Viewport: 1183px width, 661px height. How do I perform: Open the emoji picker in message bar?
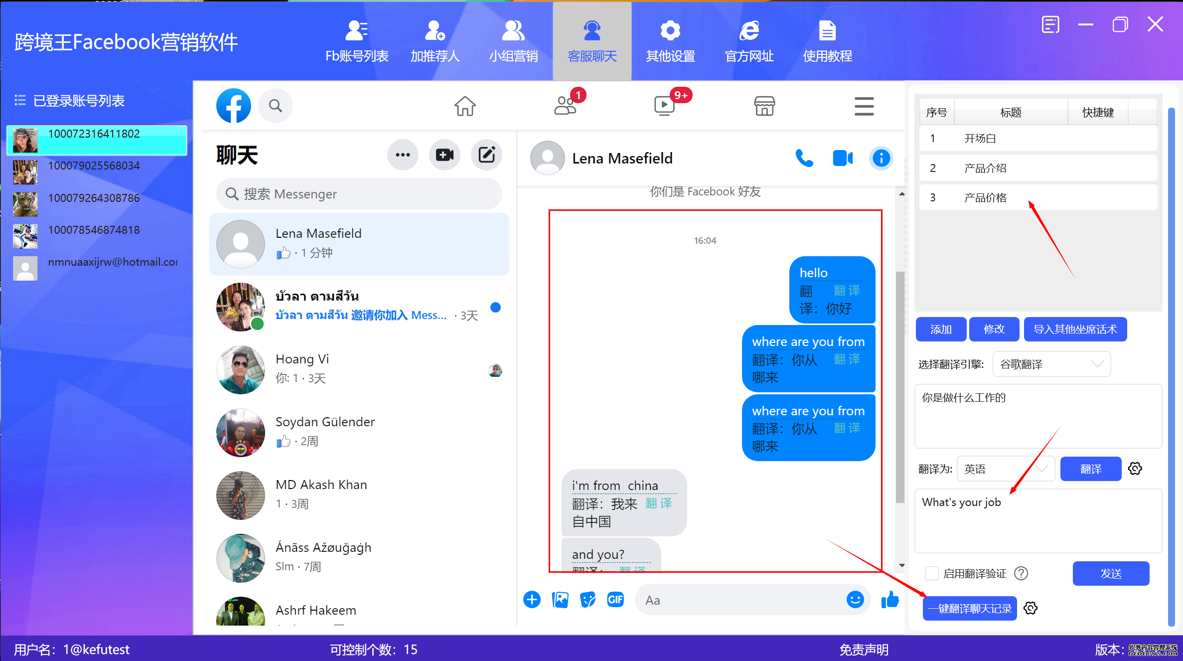(855, 600)
